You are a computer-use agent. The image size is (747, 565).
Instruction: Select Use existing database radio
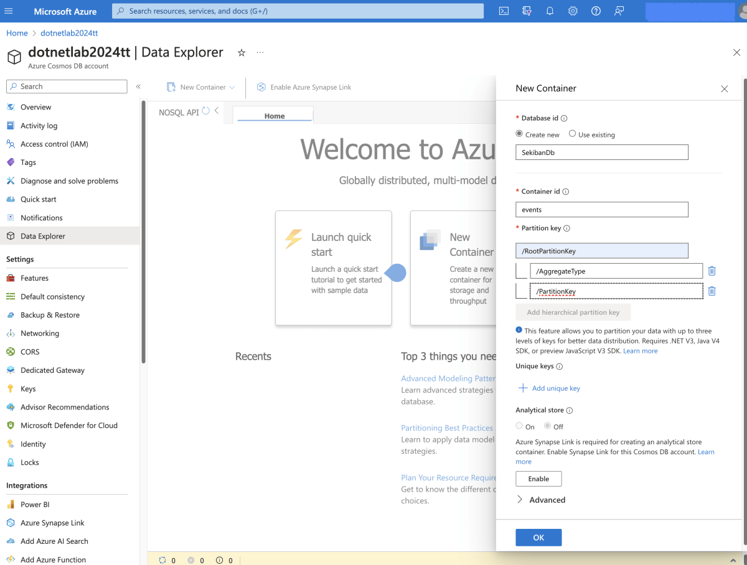click(x=572, y=134)
